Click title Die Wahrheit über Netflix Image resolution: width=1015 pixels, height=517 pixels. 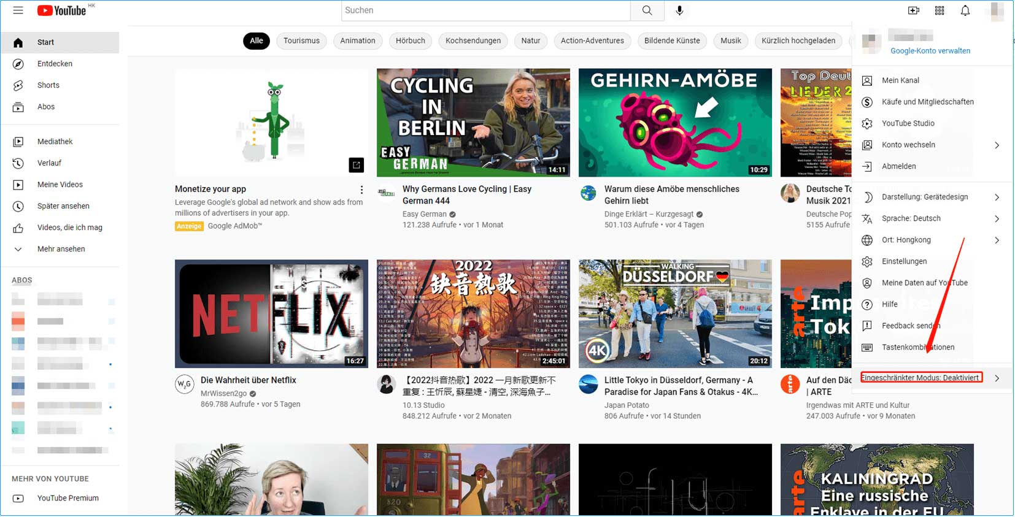tap(248, 380)
